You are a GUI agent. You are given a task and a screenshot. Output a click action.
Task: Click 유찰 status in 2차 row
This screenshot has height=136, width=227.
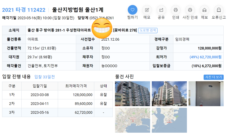coord(103,104)
